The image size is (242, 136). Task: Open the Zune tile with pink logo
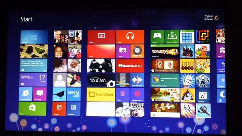(123, 95)
